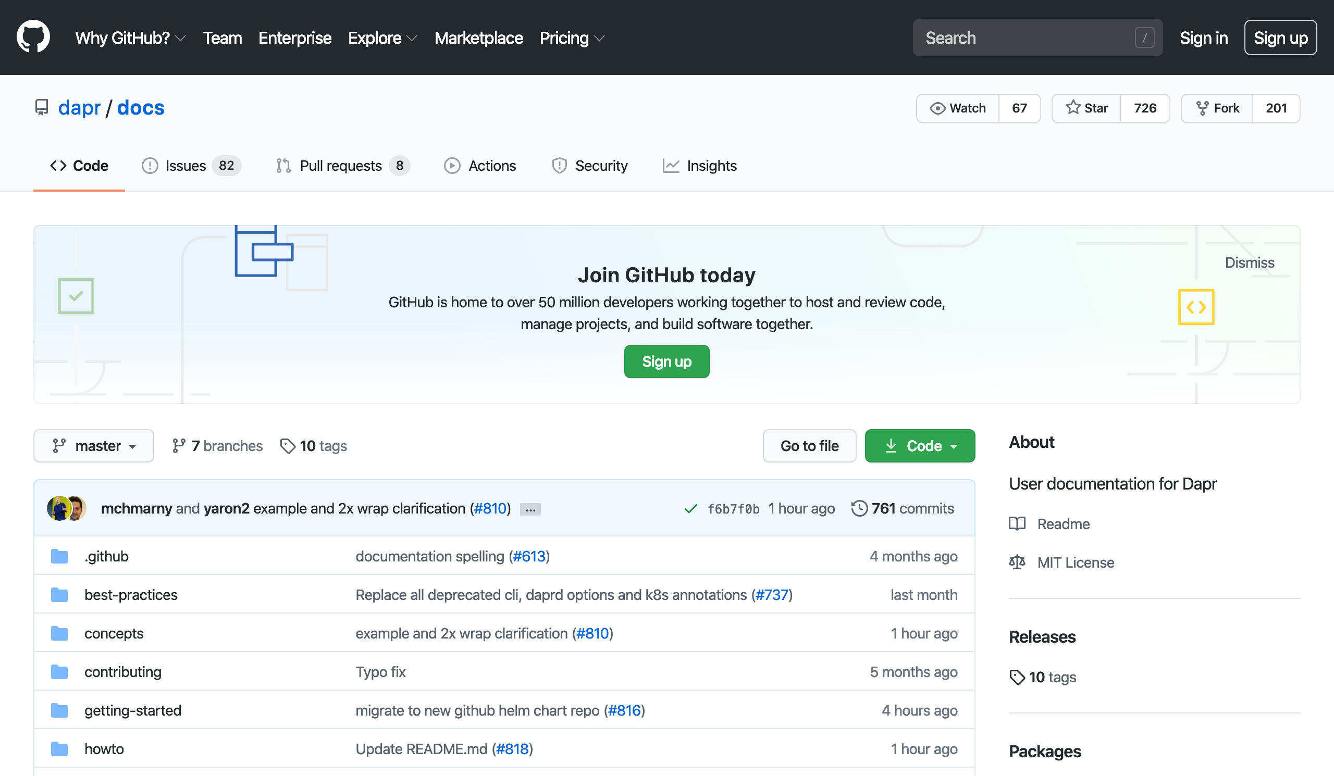Switch to the Issues tab
The width and height of the screenshot is (1334, 776).
point(191,166)
